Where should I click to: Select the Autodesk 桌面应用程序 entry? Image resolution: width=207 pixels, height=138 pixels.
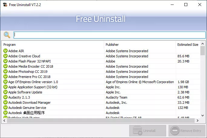pos(26,113)
